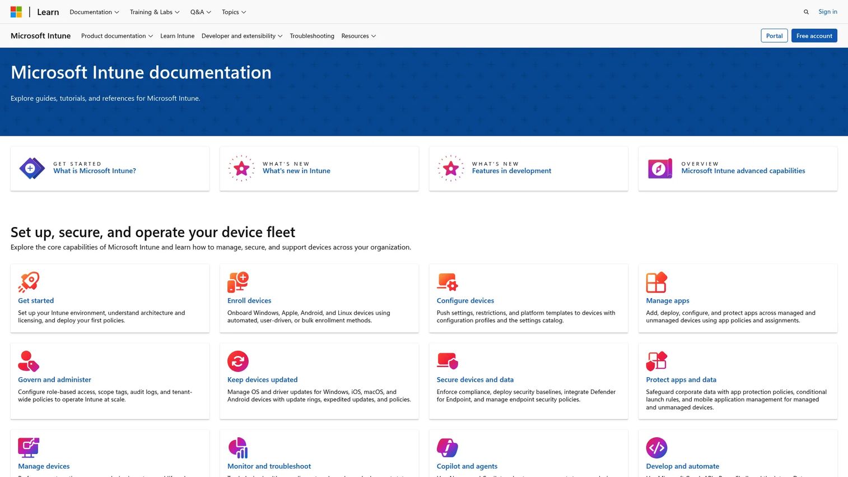The image size is (848, 477).
Task: Click the Secure devices and data shield icon
Action: point(448,361)
